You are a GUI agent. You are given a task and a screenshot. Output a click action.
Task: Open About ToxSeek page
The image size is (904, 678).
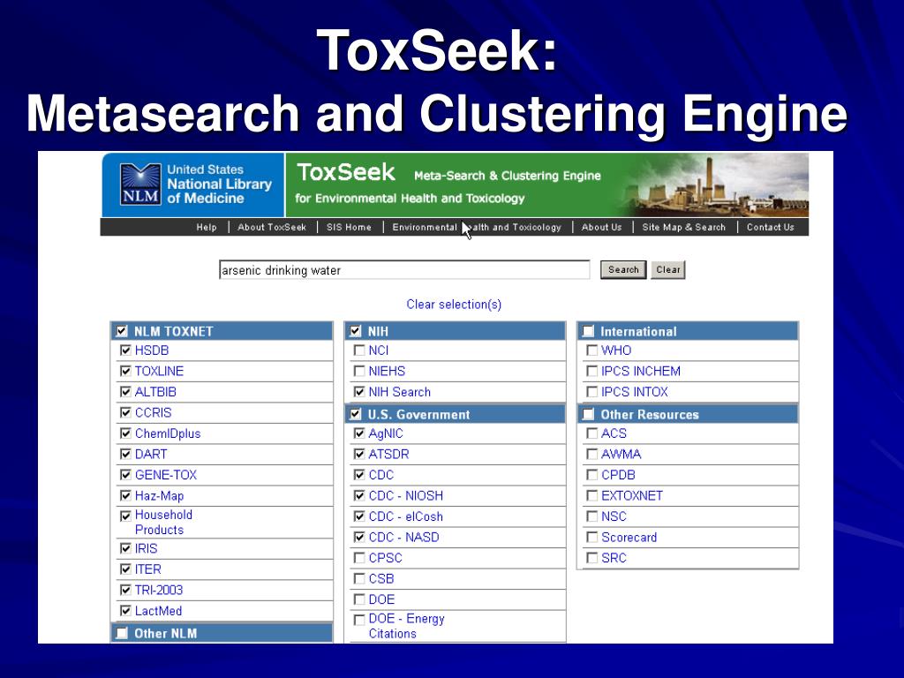pos(272,227)
